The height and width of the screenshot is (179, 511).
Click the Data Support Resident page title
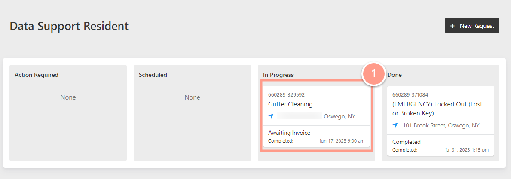coord(69,26)
